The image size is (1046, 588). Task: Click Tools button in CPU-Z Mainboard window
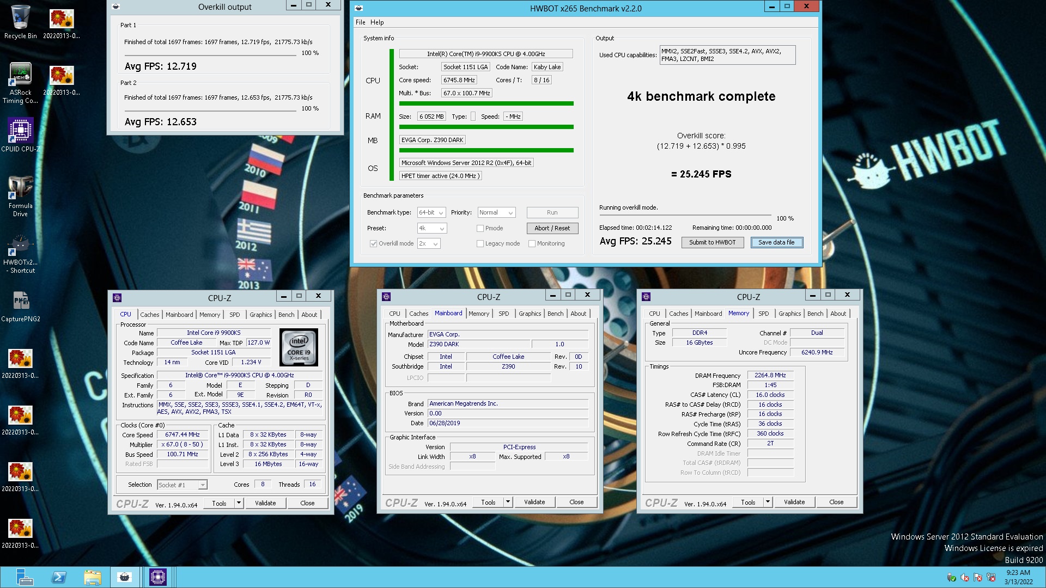point(488,502)
